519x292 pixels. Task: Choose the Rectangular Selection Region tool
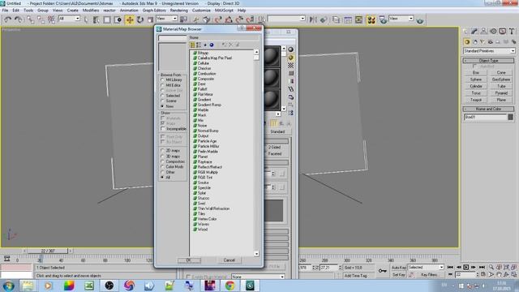tap(107, 19)
